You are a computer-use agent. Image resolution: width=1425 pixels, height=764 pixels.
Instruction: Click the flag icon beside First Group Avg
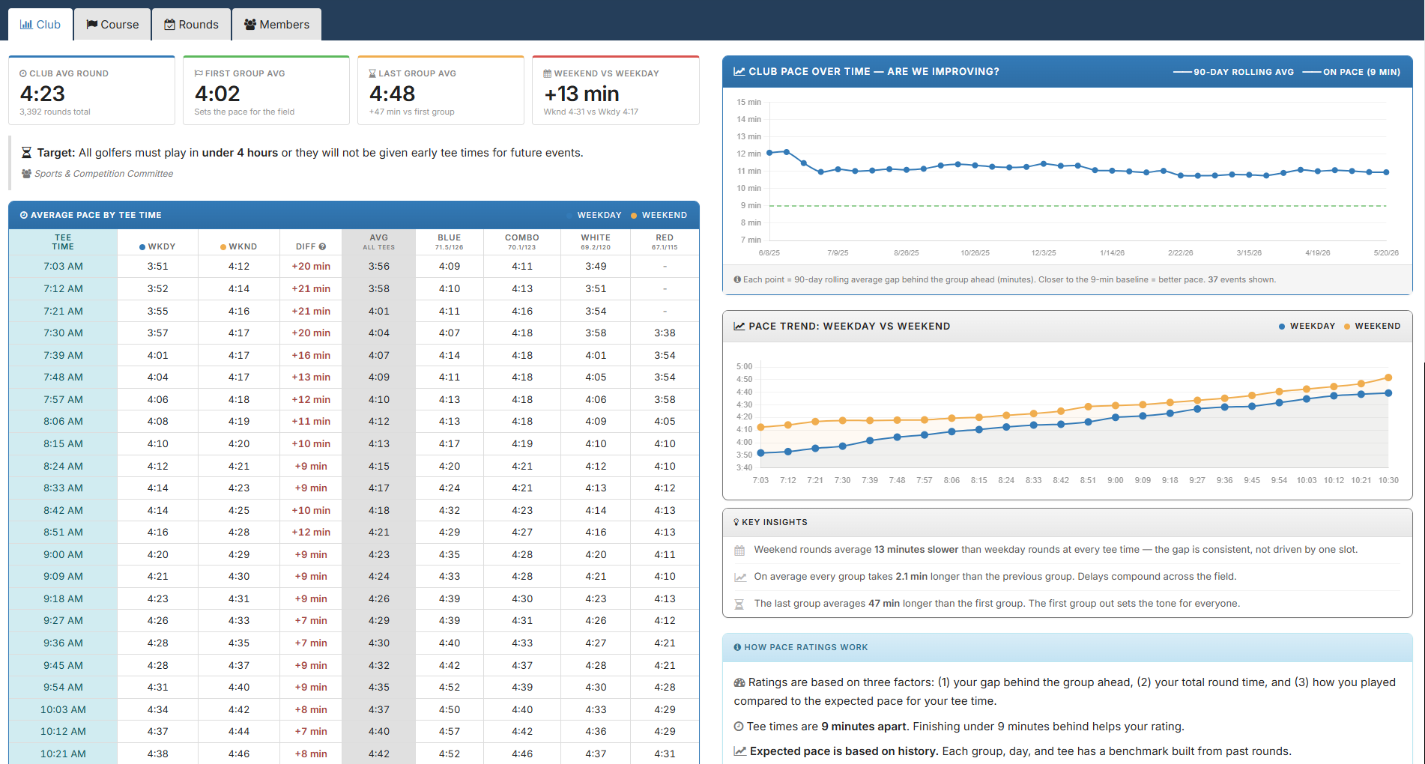tap(199, 73)
